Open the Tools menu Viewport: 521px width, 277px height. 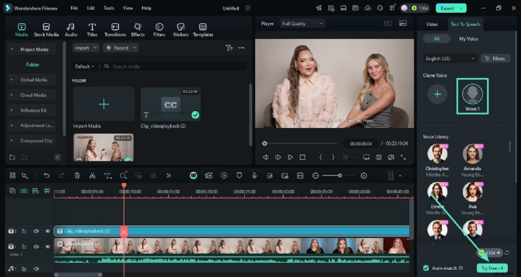click(x=109, y=8)
